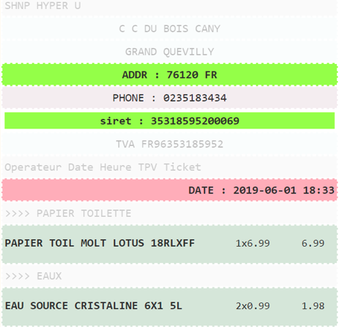Click the ADDR : 76120 FR row
This screenshot has width=340, height=327.
coord(170,75)
